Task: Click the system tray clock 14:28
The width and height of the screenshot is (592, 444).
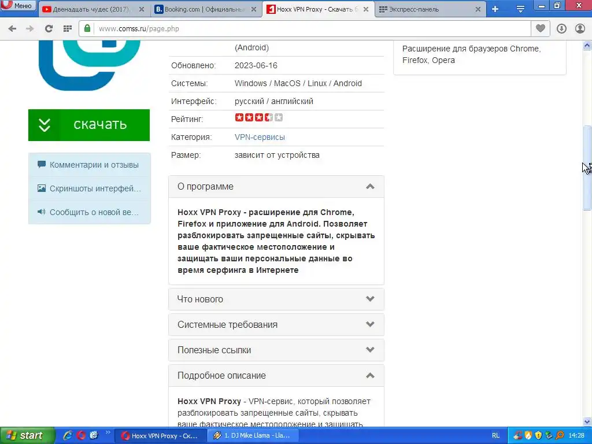Action: [576, 436]
